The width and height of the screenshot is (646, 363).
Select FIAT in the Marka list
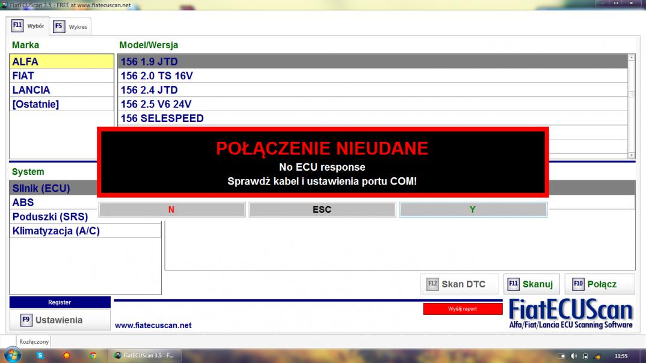[61, 76]
